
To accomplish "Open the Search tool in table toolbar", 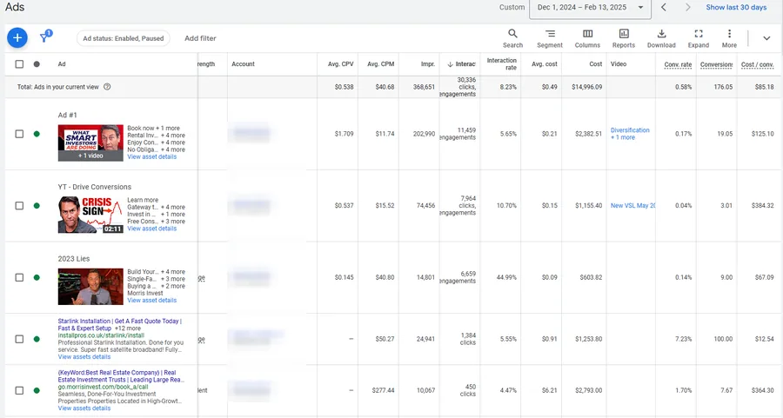I will pos(512,38).
